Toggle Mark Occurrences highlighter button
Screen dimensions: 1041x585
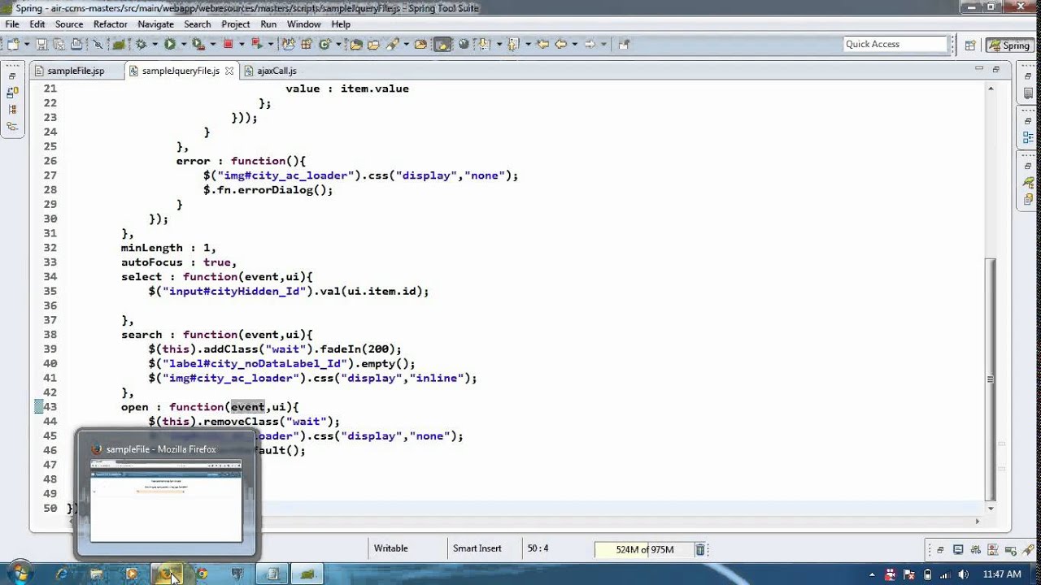click(x=442, y=44)
